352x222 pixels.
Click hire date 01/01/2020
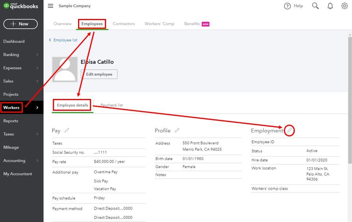[x=317, y=160]
